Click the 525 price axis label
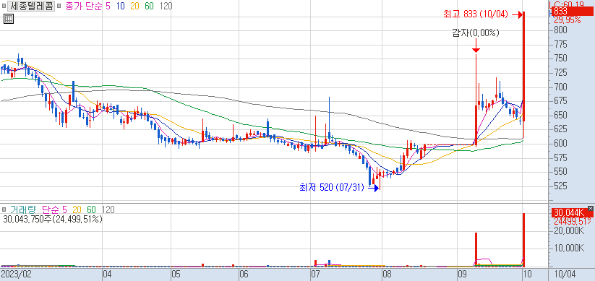Viewport: 595px width, 281px height. pos(561,186)
